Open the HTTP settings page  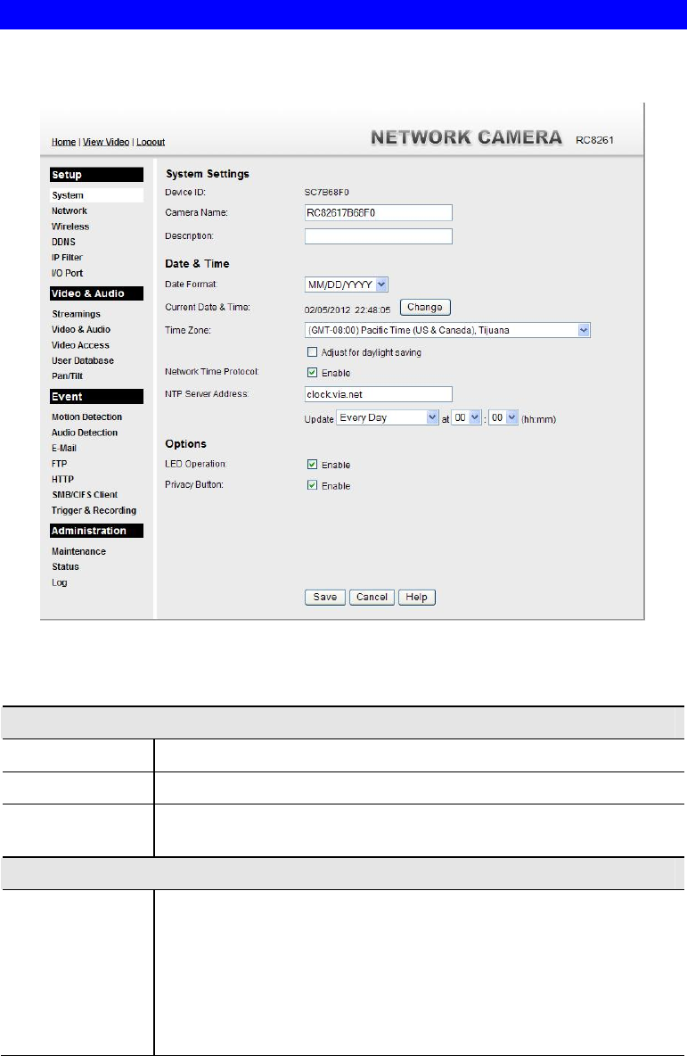[62, 479]
